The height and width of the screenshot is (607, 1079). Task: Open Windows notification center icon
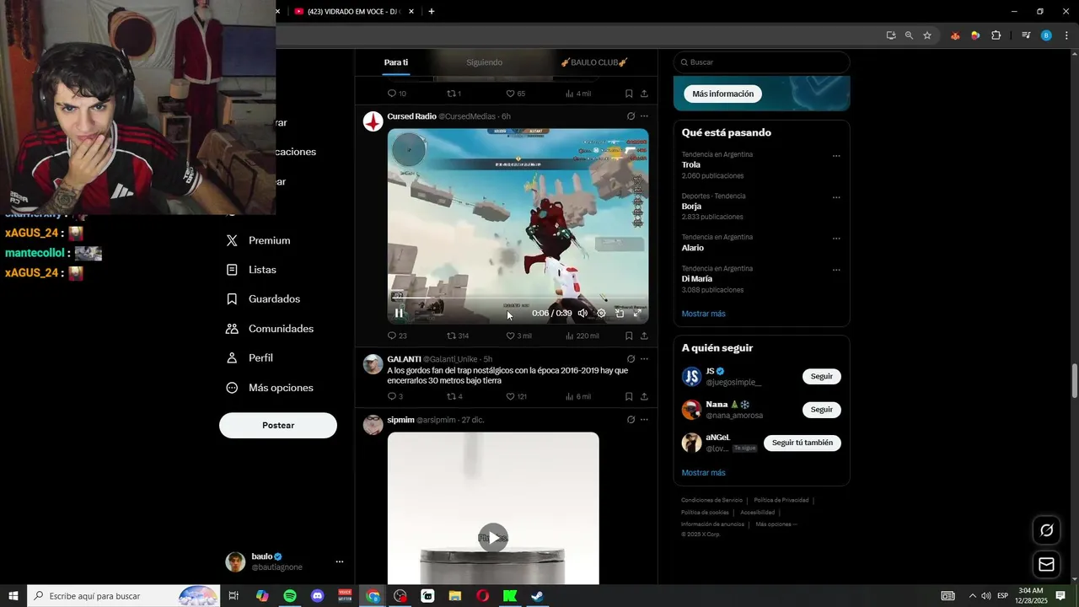click(x=1060, y=596)
